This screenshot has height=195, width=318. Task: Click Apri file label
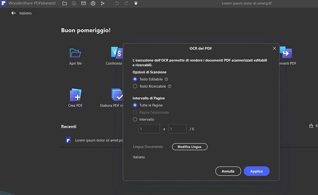[75, 63]
